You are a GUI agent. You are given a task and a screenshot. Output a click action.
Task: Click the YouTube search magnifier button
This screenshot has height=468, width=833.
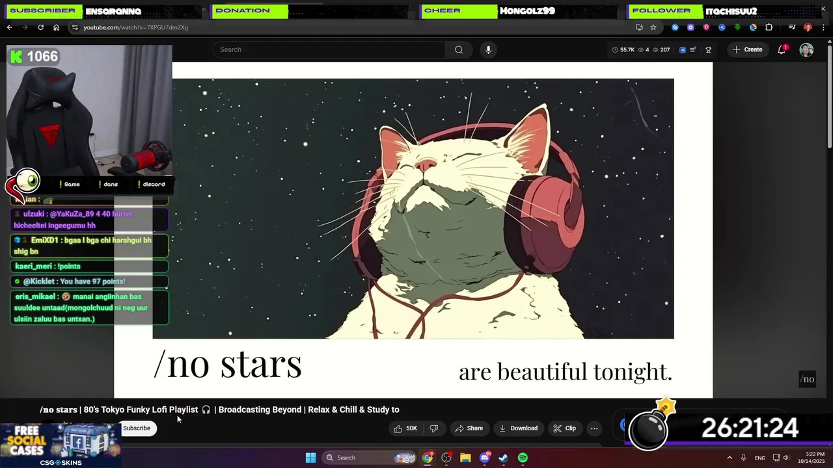[x=459, y=49]
